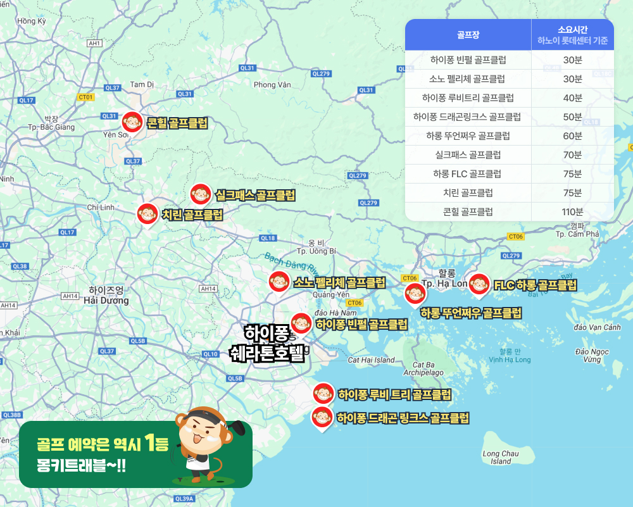Viewport: 633px width, 507px height.
Task: Click the 소노 펠리체 골프클럽 monkey pin
Action: 279,282
